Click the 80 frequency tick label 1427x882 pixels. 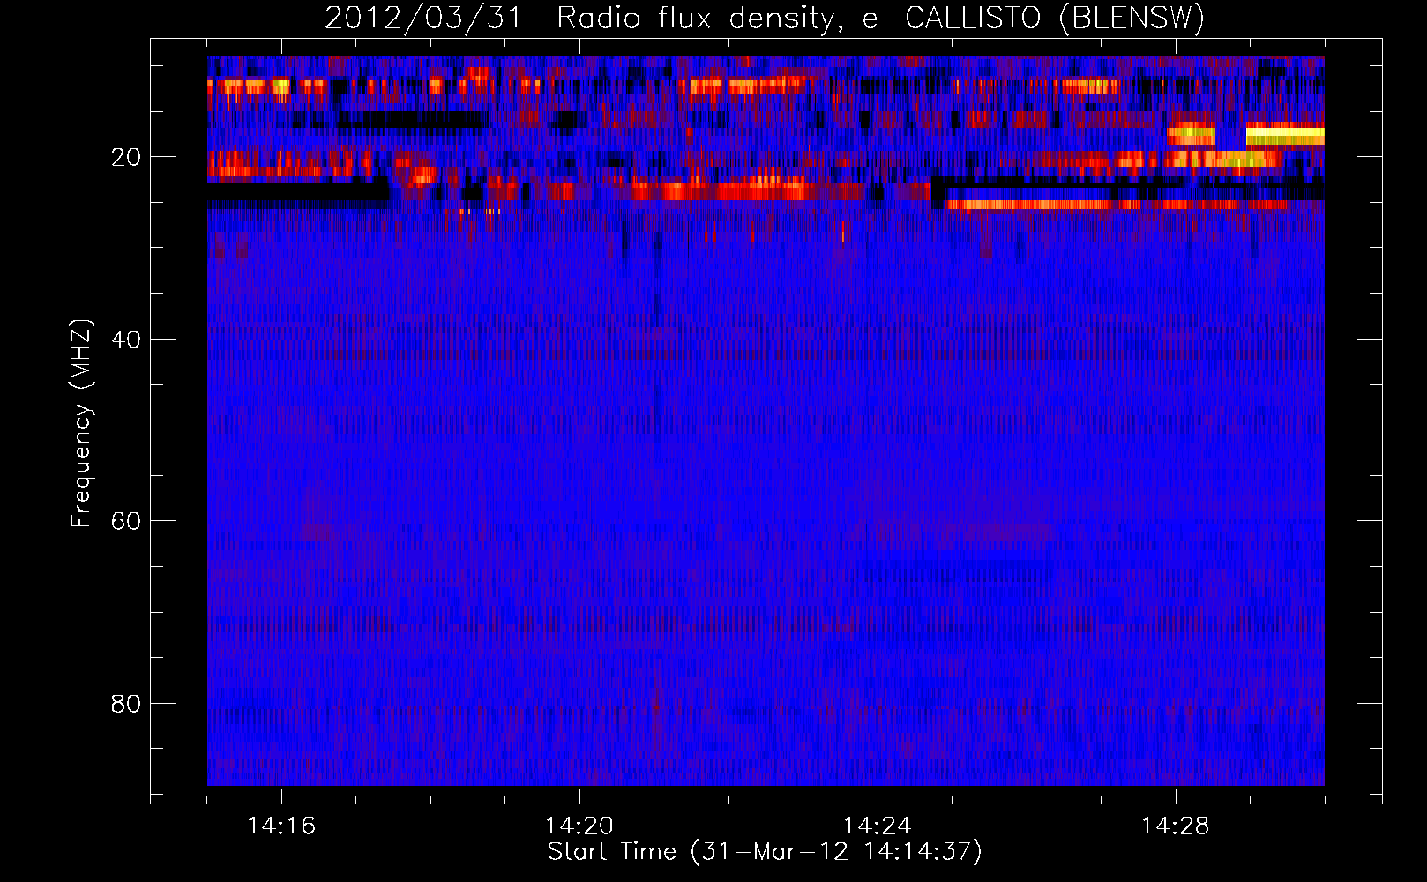click(126, 704)
